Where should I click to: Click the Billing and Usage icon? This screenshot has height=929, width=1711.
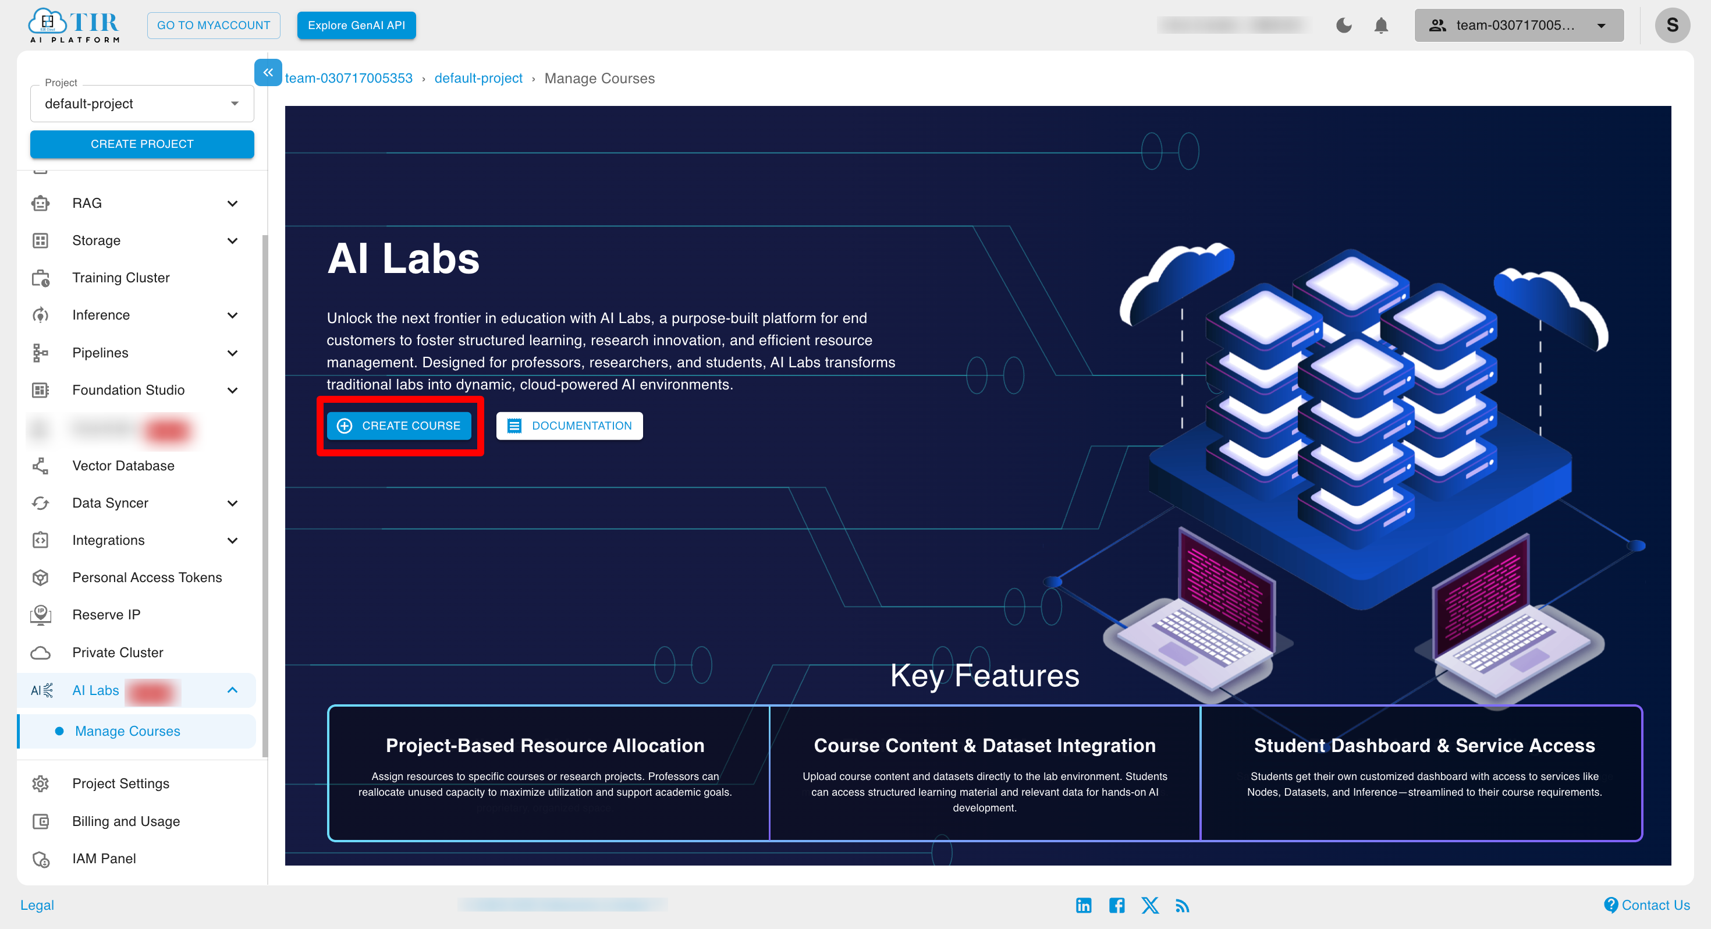tap(41, 821)
